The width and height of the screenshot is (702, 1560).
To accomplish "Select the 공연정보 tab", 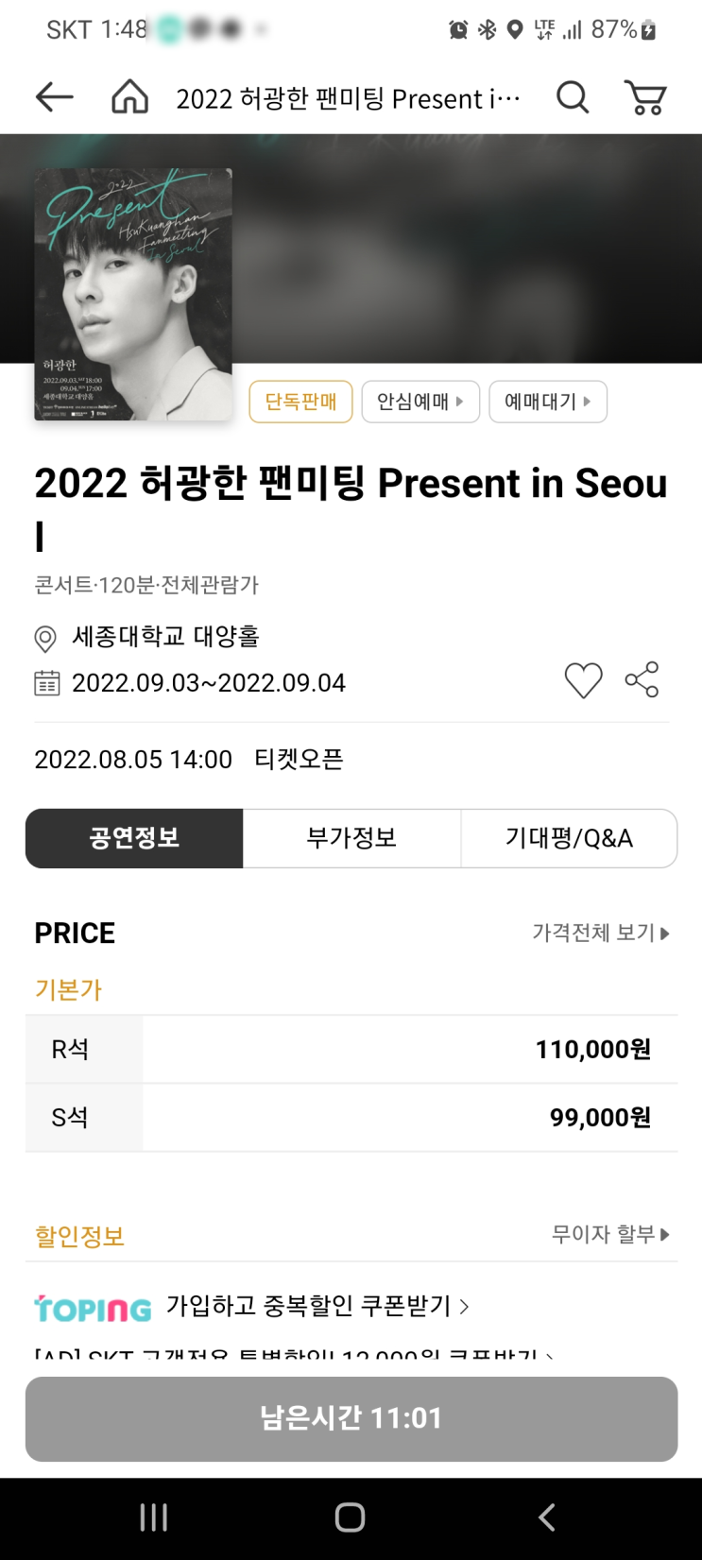I will pyautogui.click(x=134, y=838).
